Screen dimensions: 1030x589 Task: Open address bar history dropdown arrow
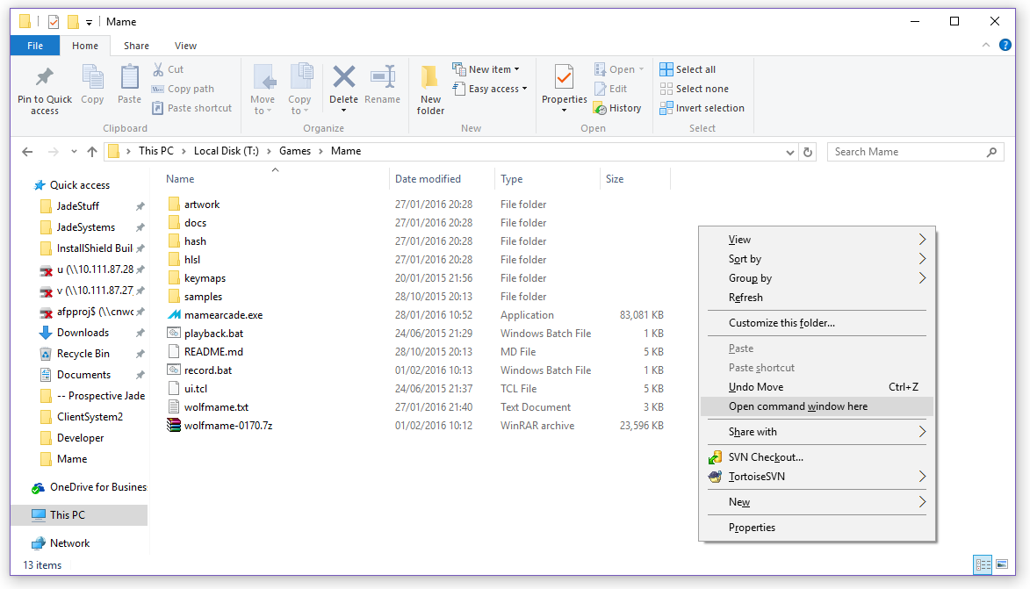[789, 152]
